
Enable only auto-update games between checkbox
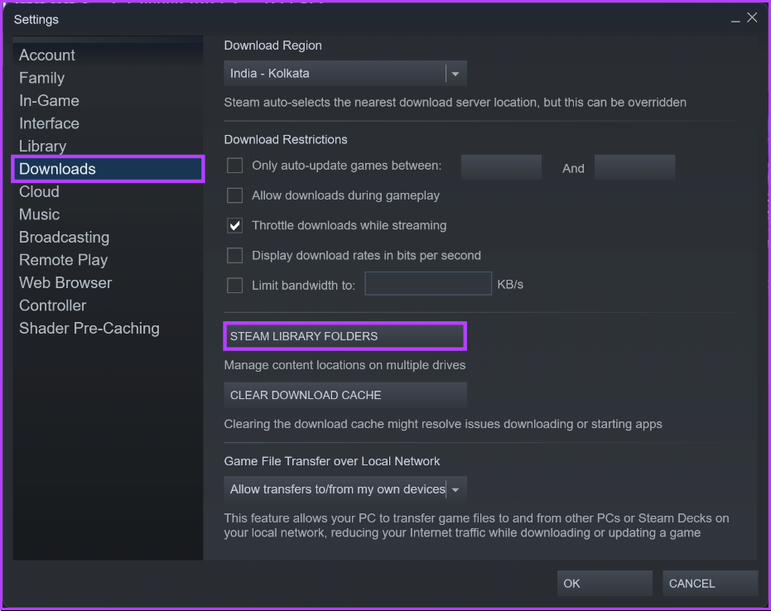pos(234,165)
